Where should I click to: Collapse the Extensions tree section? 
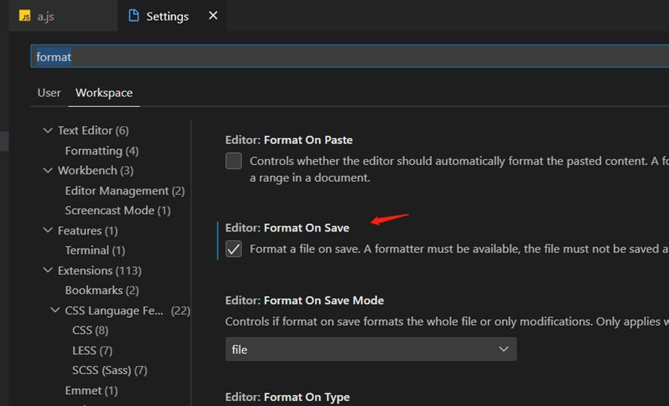(x=48, y=271)
